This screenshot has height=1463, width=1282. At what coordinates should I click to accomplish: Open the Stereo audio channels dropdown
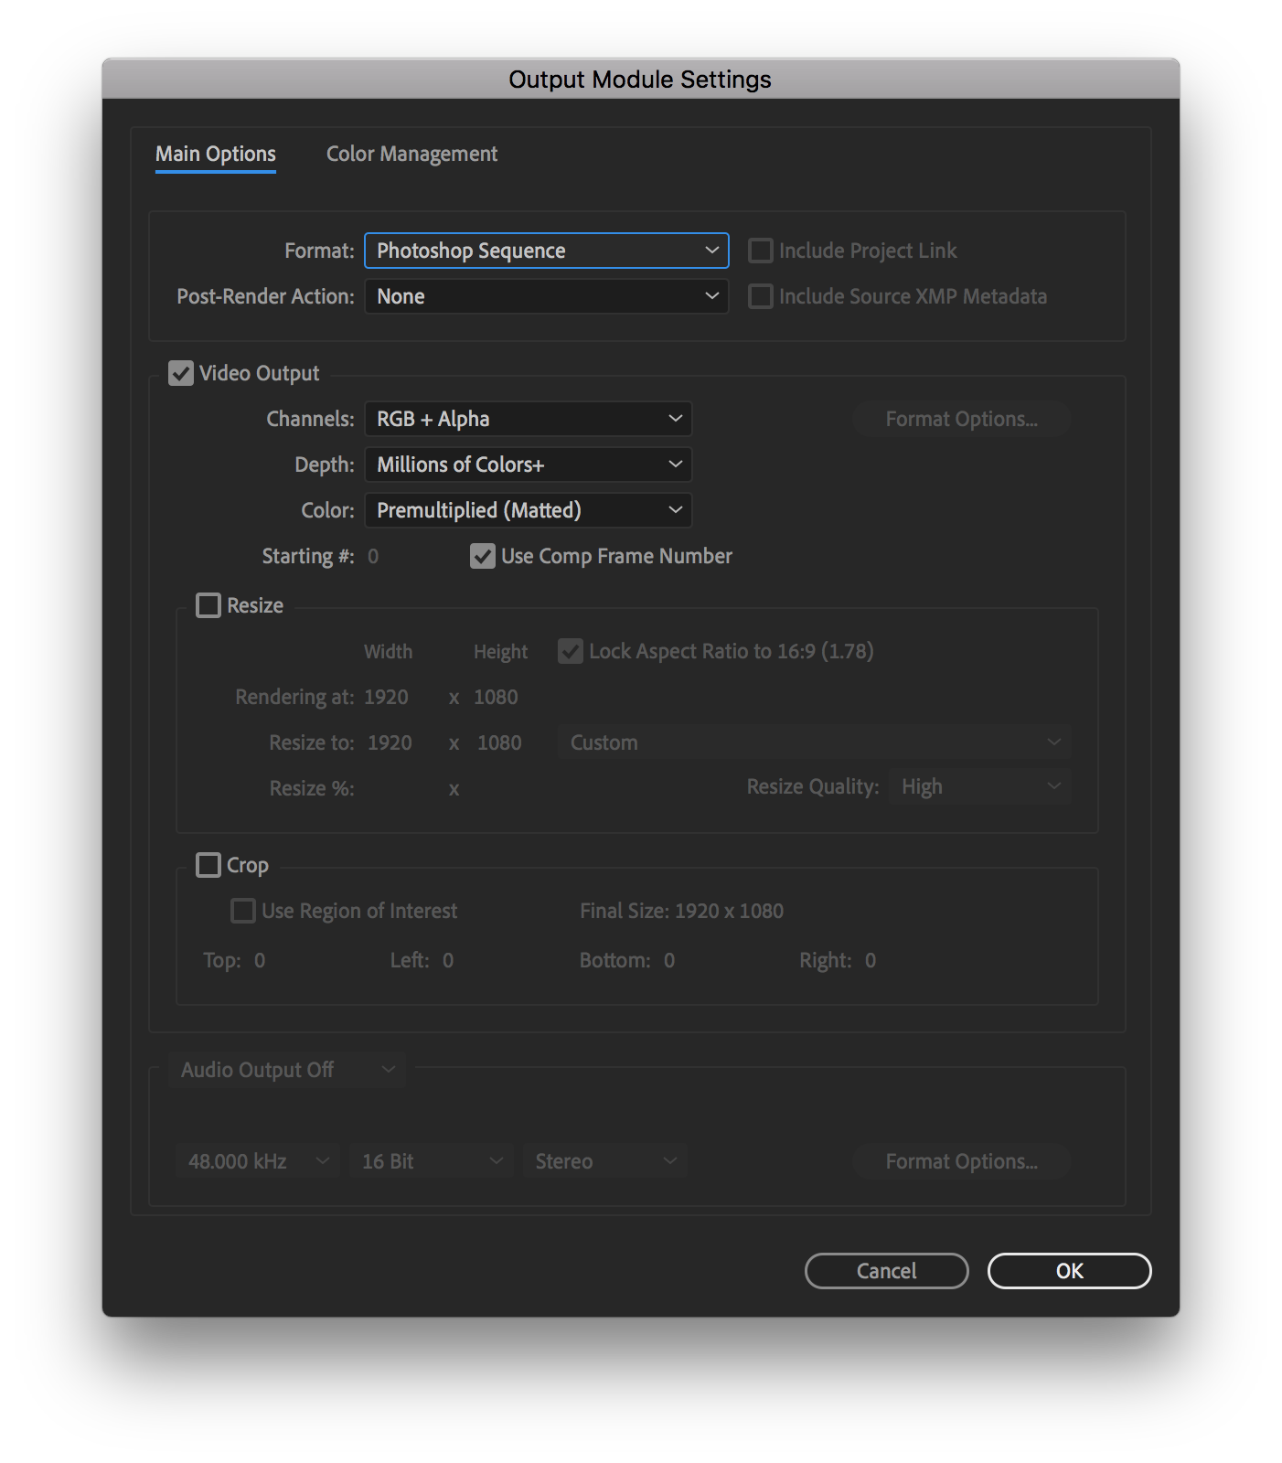[605, 1161]
